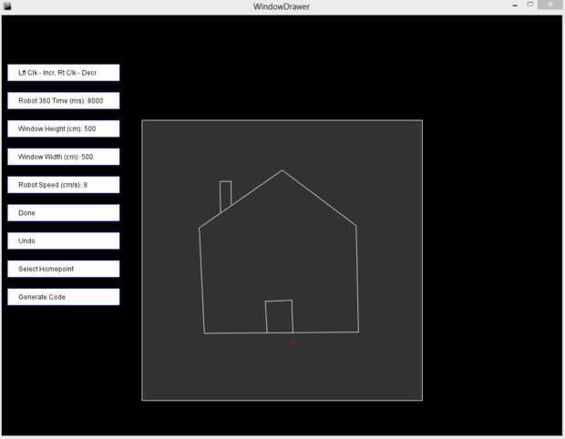Click inside the chimney rectangle

(x=226, y=195)
